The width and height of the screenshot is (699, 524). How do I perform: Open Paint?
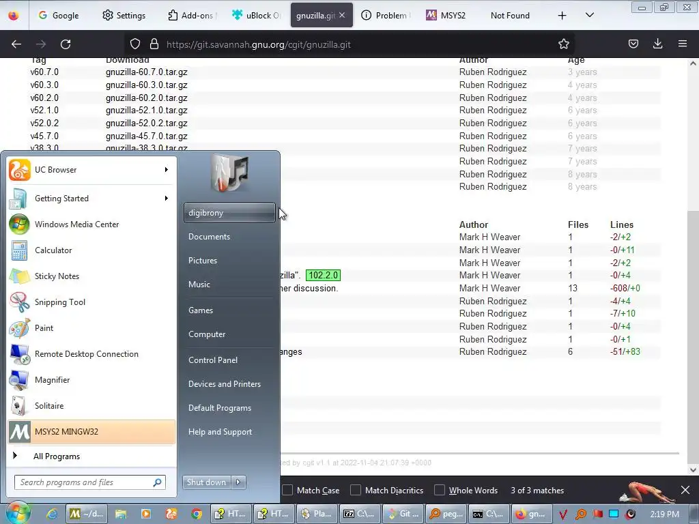click(x=91, y=327)
